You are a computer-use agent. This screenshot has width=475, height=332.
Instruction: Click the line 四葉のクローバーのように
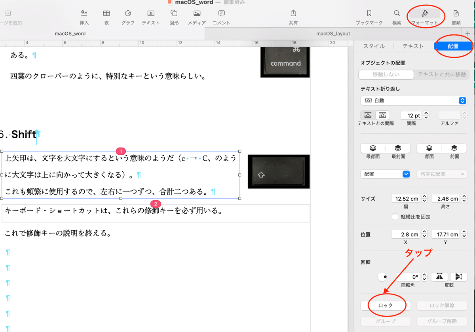(108, 76)
